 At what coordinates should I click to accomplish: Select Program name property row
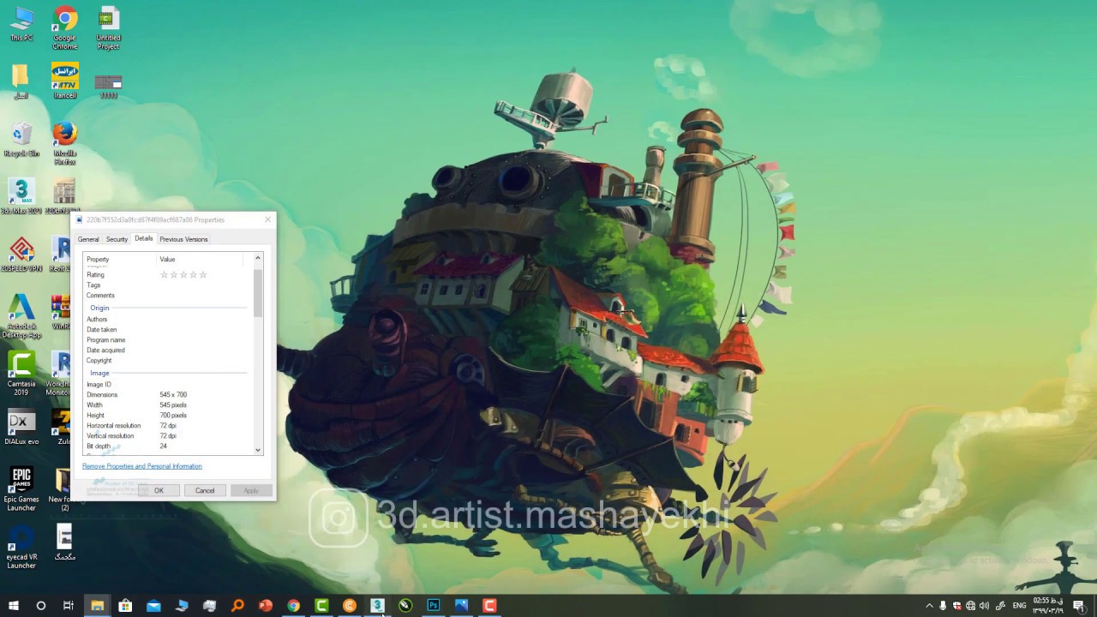pyautogui.click(x=167, y=340)
